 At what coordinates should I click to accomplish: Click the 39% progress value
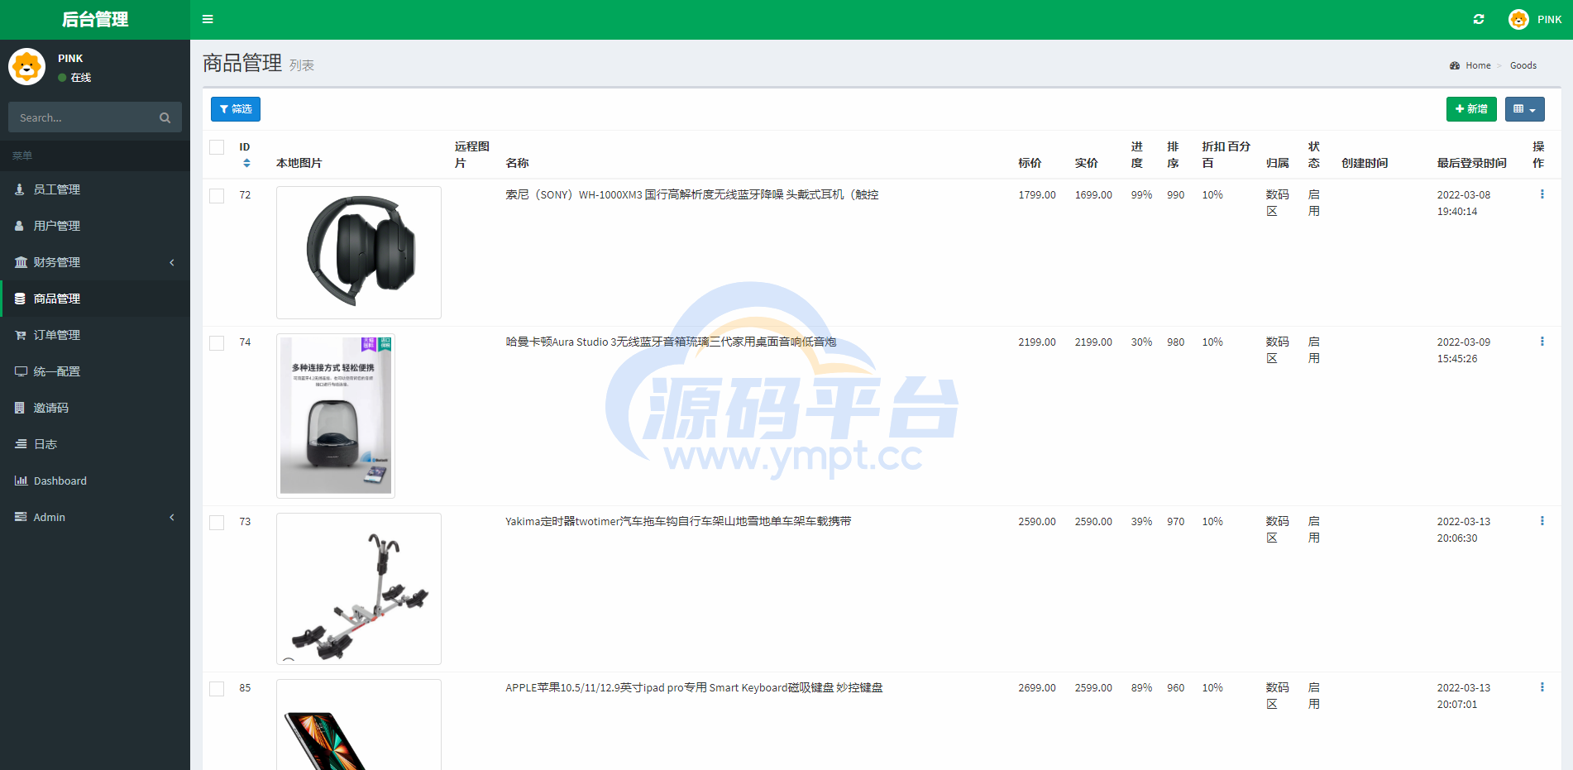tap(1141, 521)
